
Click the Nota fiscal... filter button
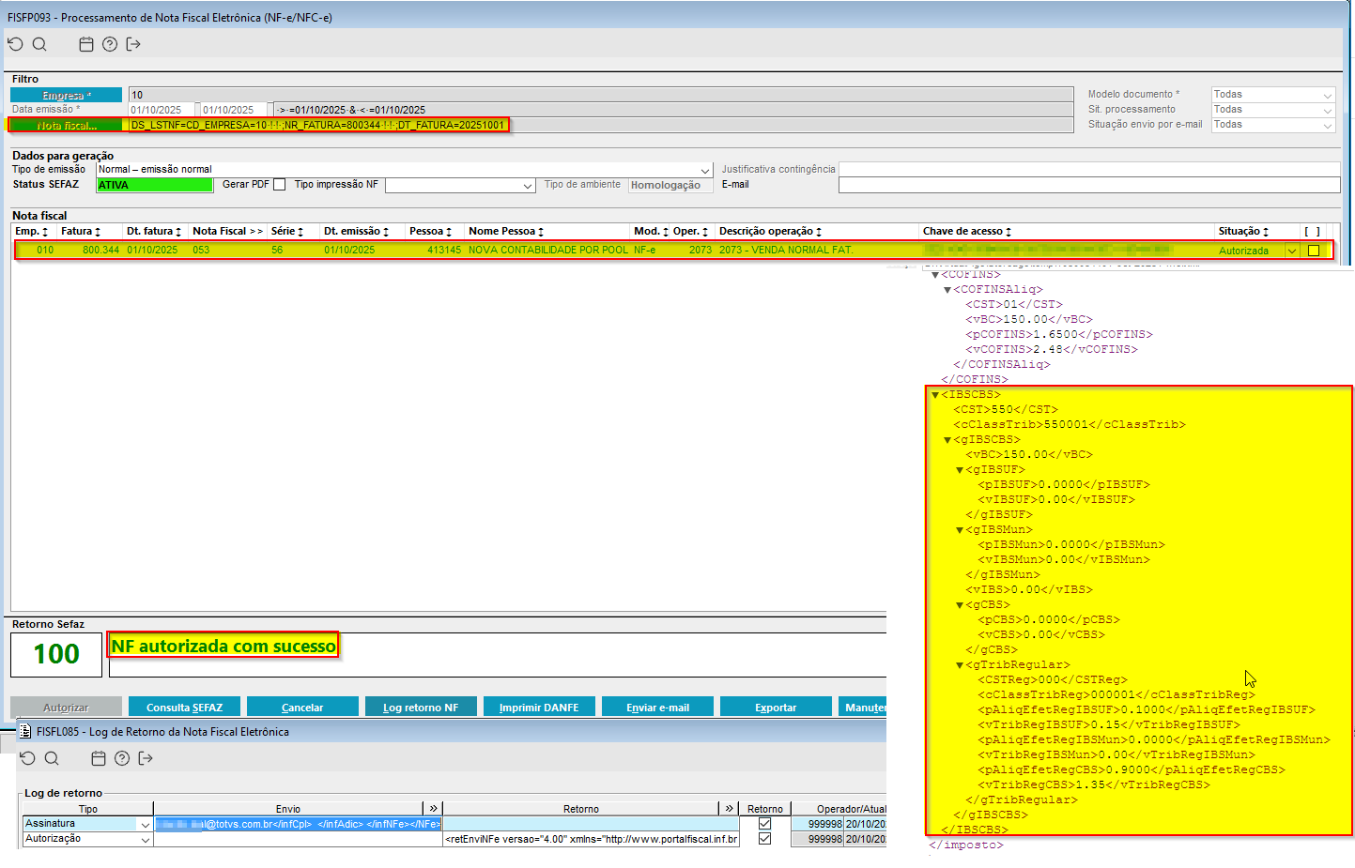click(67, 125)
